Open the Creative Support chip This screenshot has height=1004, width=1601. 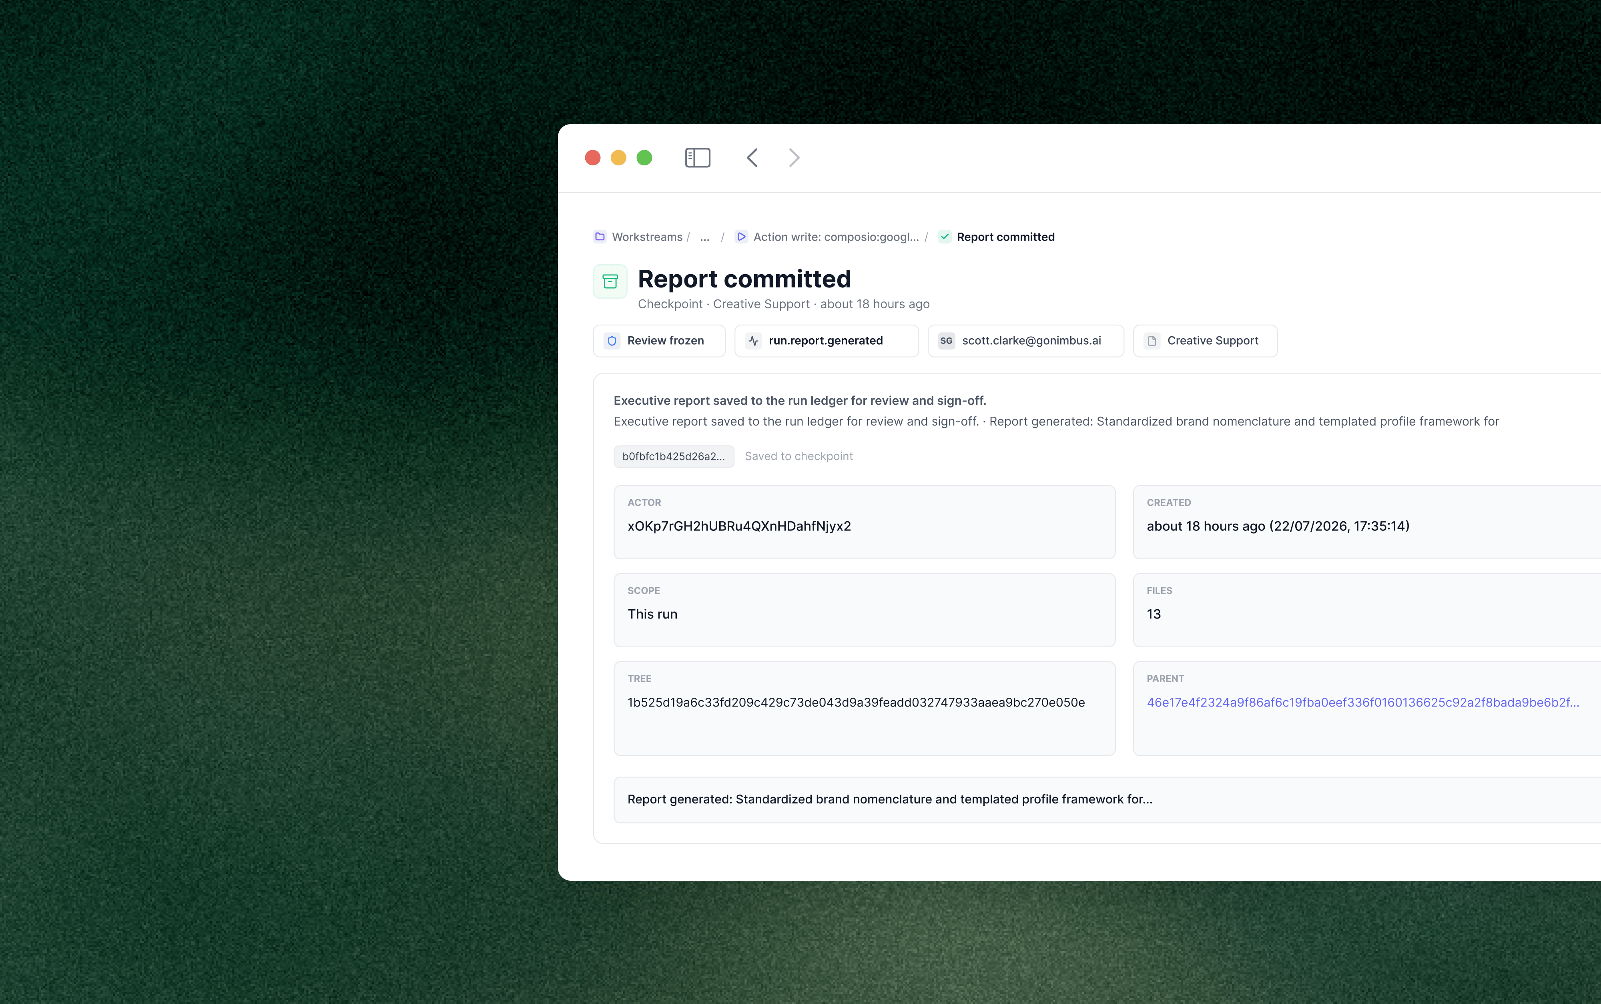click(1205, 341)
